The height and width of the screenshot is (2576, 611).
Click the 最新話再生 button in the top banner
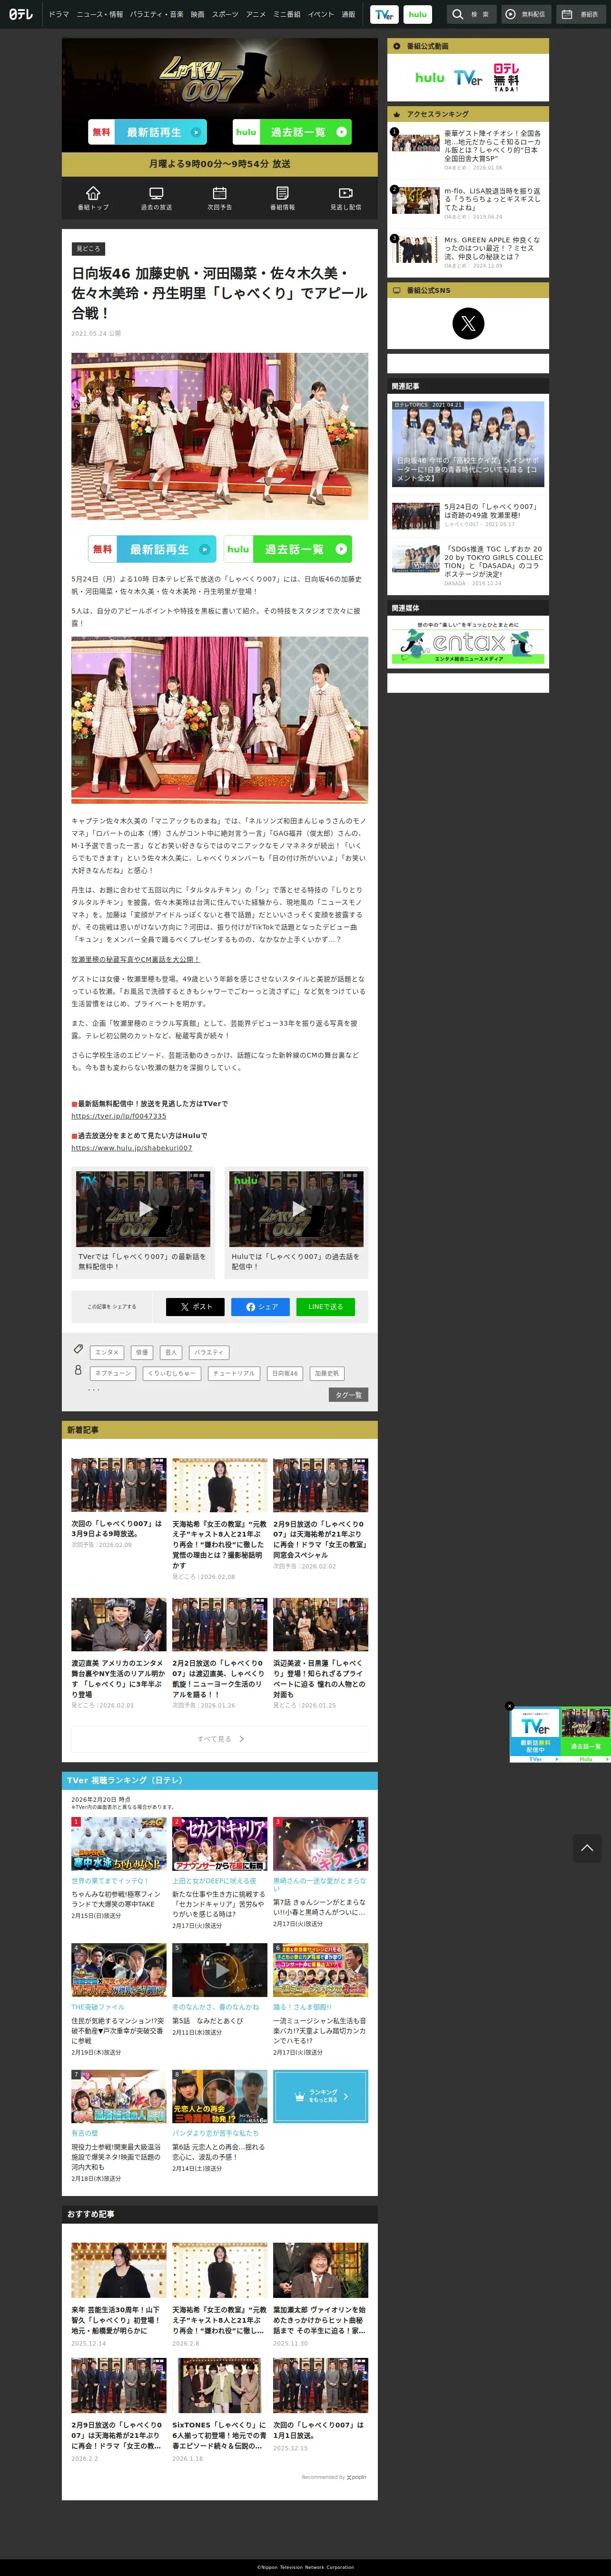pyautogui.click(x=148, y=132)
